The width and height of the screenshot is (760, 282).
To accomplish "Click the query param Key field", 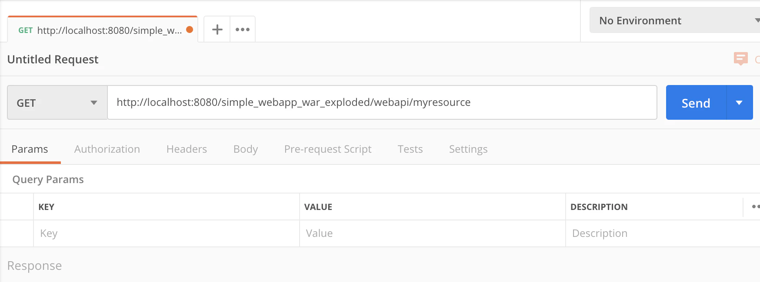I will (167, 233).
